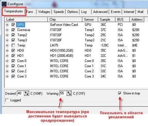
Task: Click the Warning temperature input field
Action: click(63, 93)
